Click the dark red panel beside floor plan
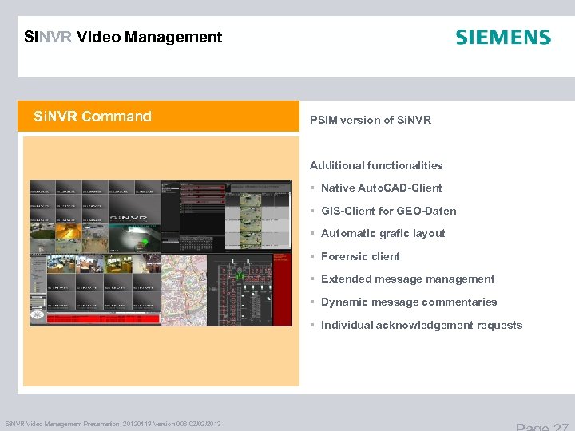The image size is (575, 431). (283, 291)
